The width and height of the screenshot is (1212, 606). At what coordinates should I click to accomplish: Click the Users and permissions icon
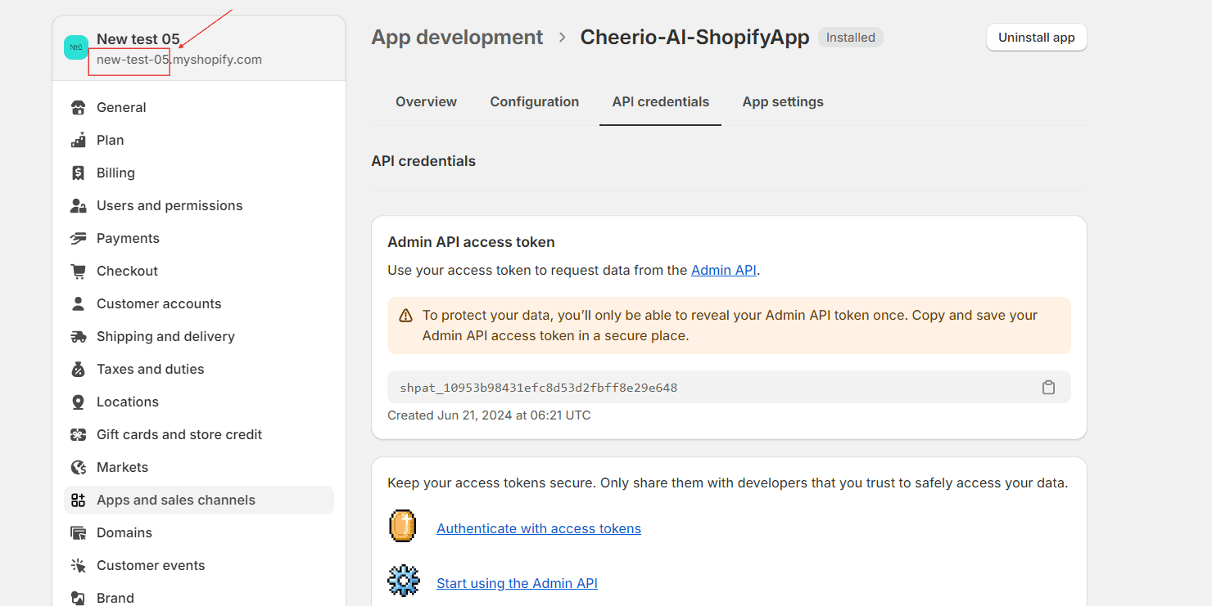(x=78, y=205)
